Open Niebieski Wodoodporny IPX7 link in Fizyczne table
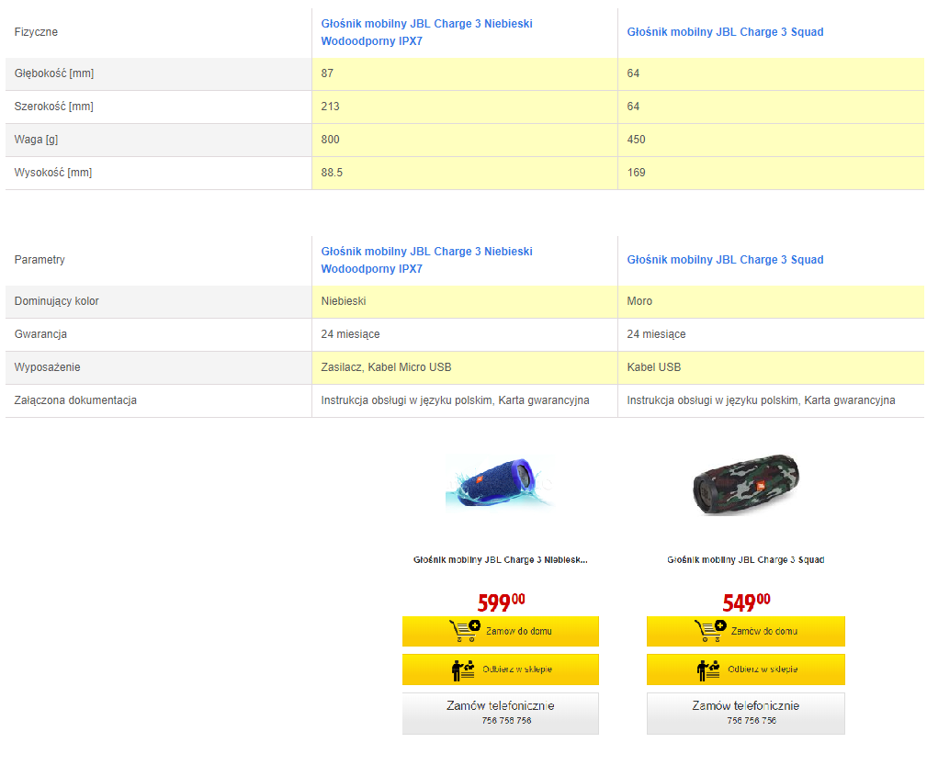927x765 pixels. click(x=426, y=32)
